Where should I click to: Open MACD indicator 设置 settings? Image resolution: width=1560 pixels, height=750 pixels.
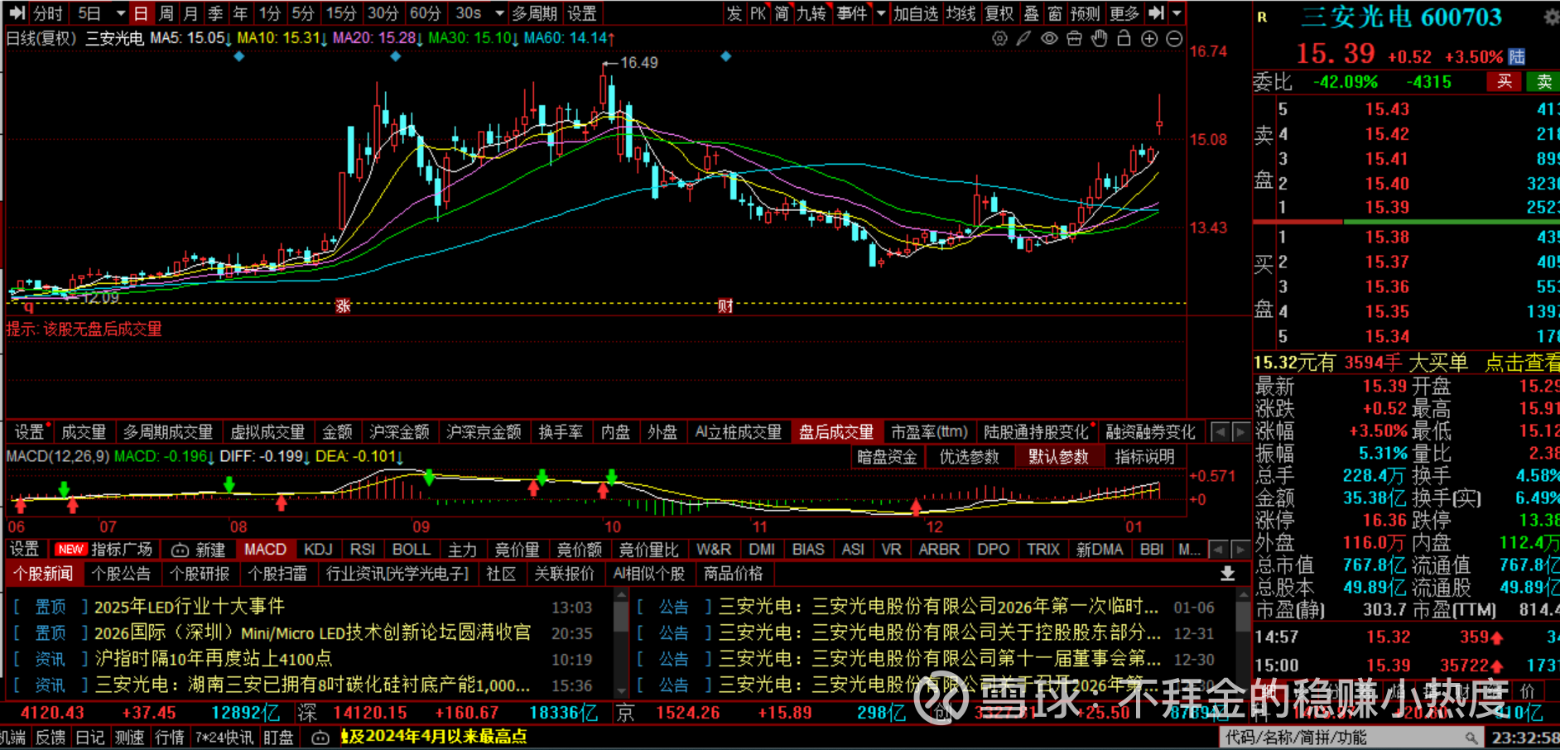point(24,550)
